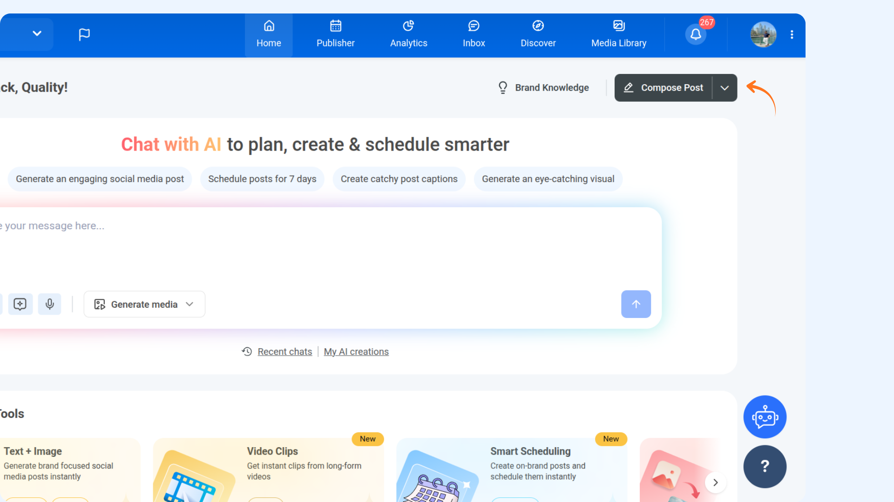Click the flag icon in top bar

(x=84, y=34)
